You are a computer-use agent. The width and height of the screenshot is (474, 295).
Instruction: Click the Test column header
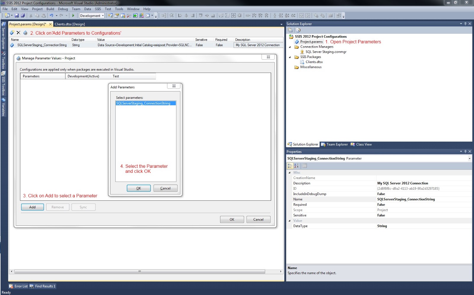[133, 76]
